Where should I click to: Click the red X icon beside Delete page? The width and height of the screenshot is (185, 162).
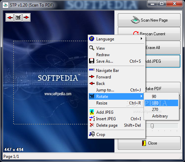click(x=92, y=125)
